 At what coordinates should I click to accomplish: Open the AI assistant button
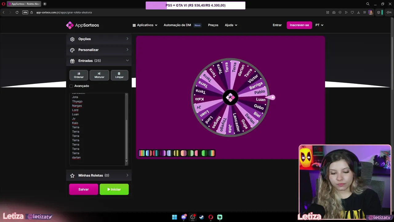point(389,12)
